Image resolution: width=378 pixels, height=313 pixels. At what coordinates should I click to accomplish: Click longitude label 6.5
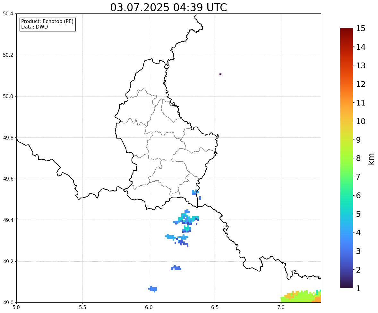pos(215,308)
